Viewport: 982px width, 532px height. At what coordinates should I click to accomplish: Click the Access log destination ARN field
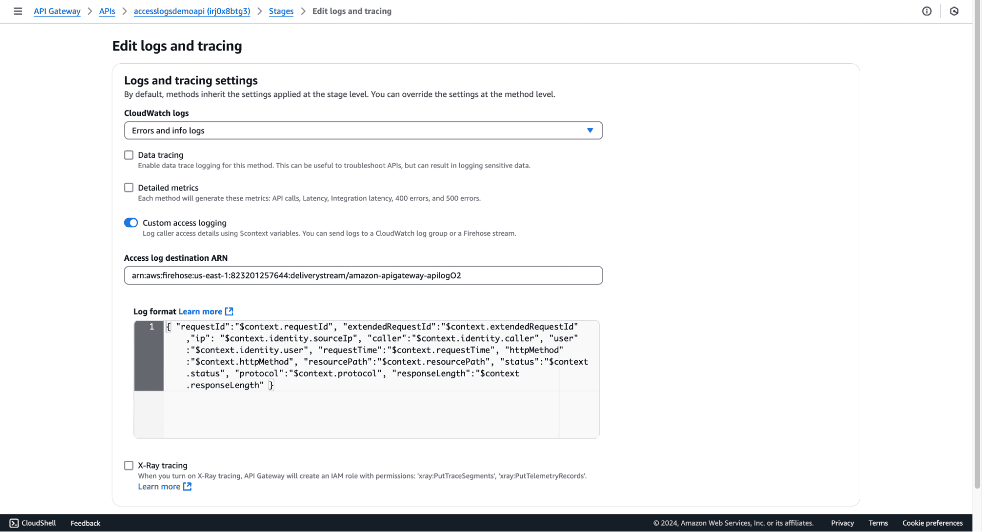click(363, 276)
